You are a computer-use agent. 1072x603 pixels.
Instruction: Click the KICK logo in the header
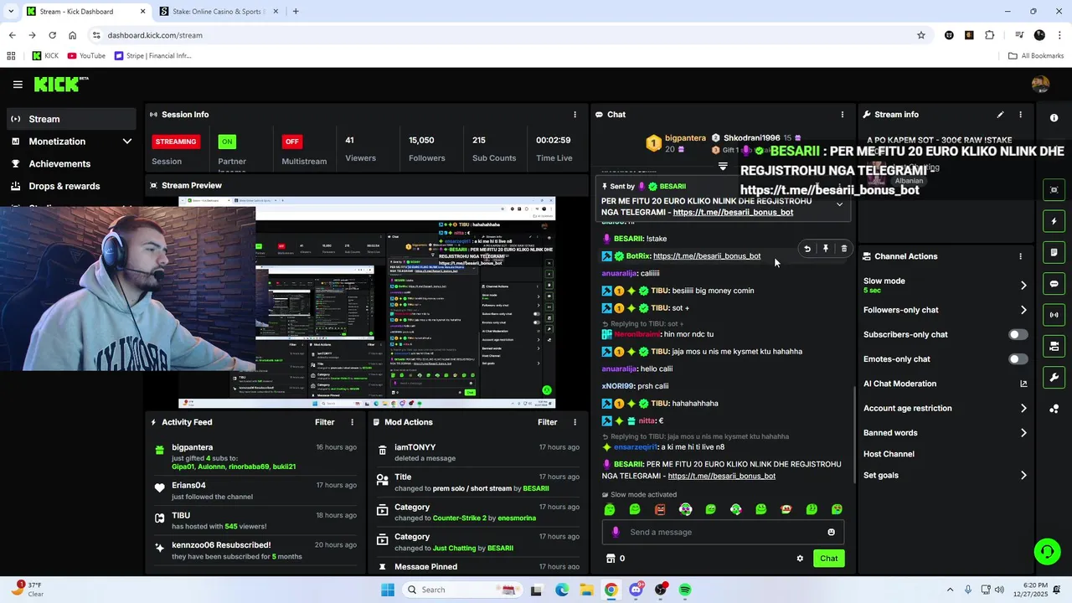tap(60, 84)
